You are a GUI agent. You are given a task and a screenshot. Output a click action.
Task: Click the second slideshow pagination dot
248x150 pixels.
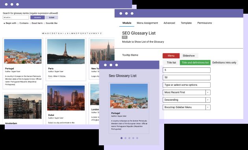(x=126, y=138)
